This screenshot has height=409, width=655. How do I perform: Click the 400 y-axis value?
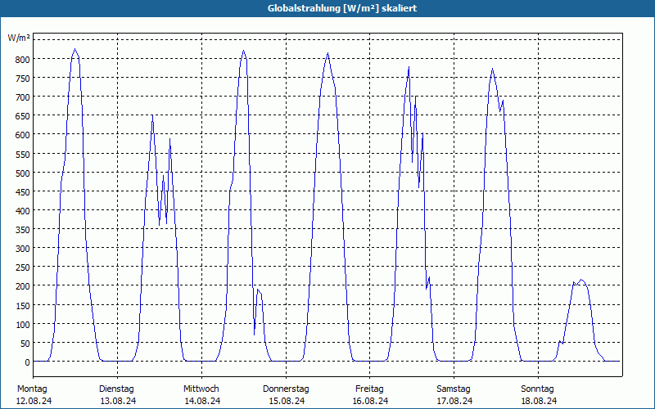pyautogui.click(x=23, y=211)
